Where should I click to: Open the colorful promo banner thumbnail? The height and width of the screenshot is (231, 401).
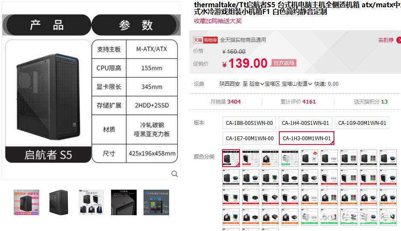click(x=26, y=202)
